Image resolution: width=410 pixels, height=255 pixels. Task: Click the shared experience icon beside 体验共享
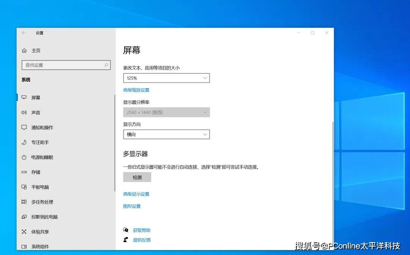(24, 232)
